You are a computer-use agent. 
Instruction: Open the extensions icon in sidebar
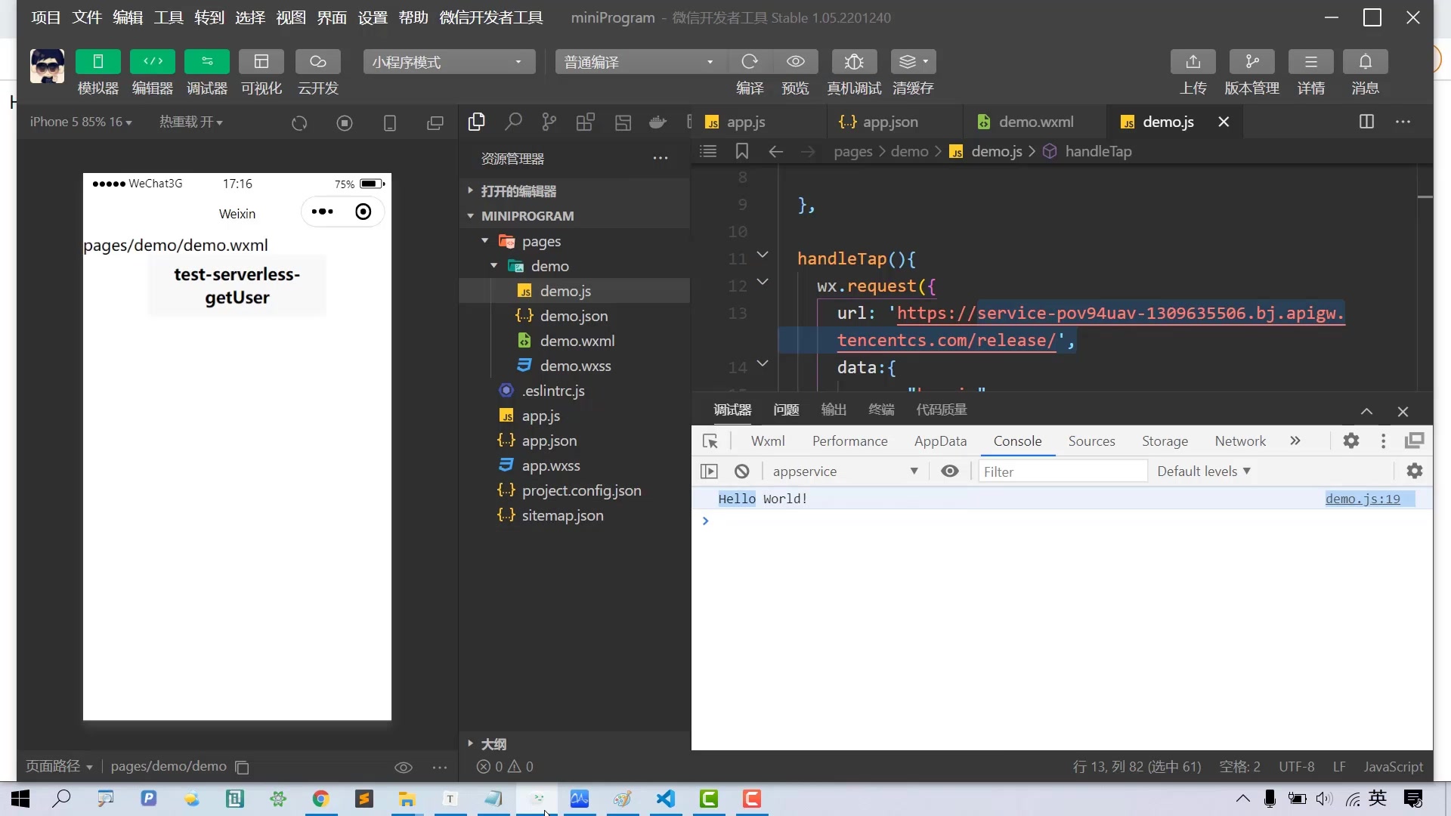(x=586, y=122)
